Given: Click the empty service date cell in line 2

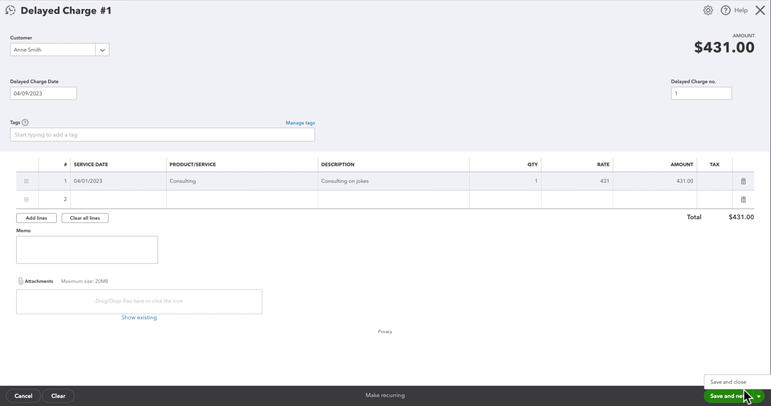Looking at the screenshot, I should point(118,199).
